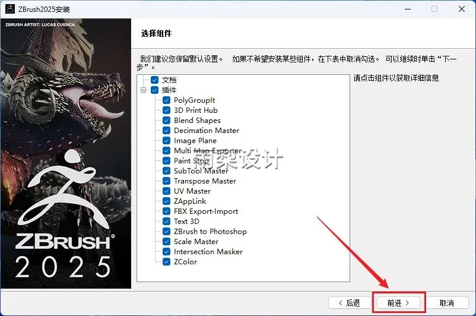Toggle the 3D Print Hub checkbox
The width and height of the screenshot is (476, 316).
tap(166, 110)
